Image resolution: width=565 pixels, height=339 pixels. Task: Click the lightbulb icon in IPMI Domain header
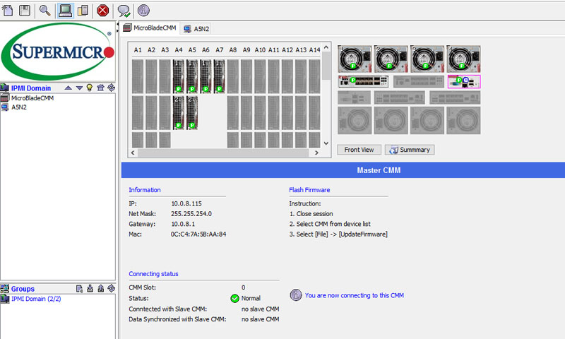[x=90, y=88]
